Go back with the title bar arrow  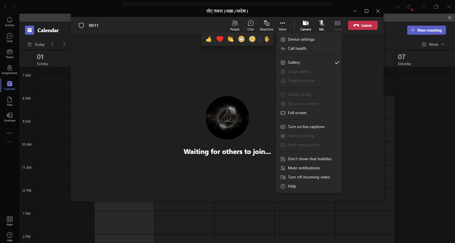click(x=6, y=7)
